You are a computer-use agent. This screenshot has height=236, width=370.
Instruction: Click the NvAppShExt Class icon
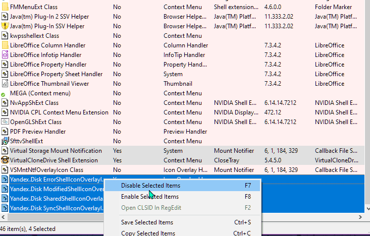tap(5, 103)
